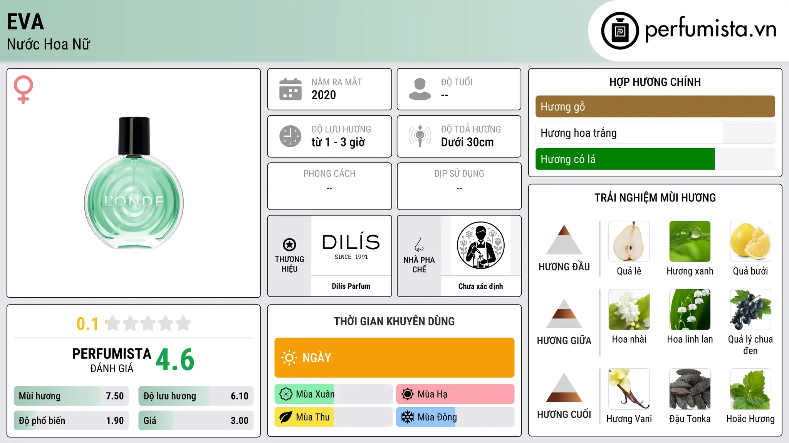Click the sun icon in the Ngày bar

289,358
